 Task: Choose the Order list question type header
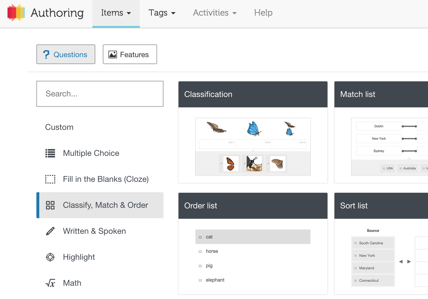pos(253,206)
